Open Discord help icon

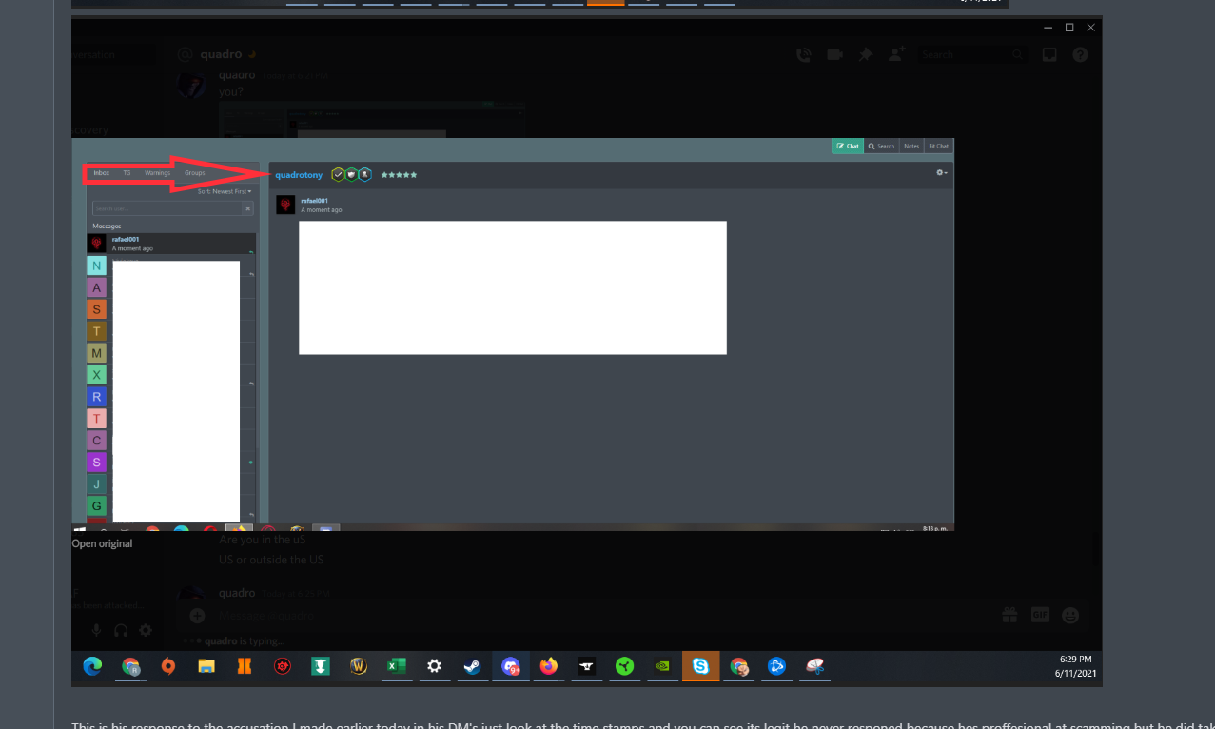point(1080,55)
